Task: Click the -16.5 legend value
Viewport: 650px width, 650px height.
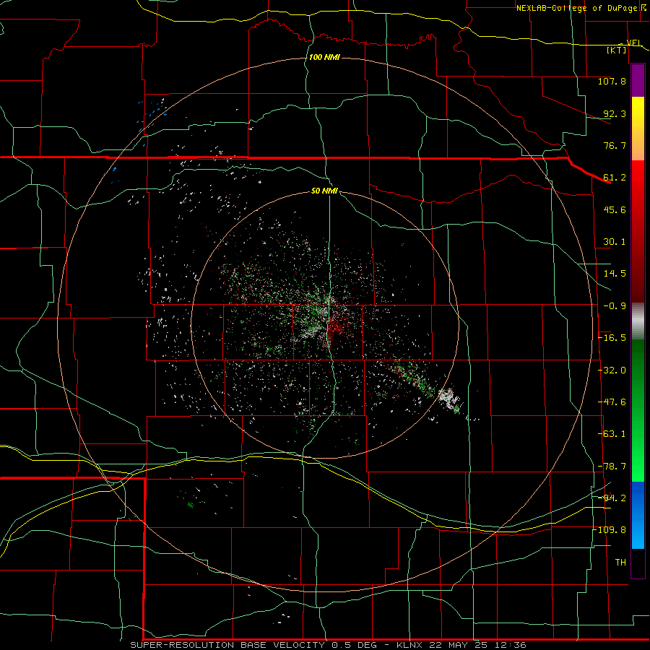Action: 612,338
